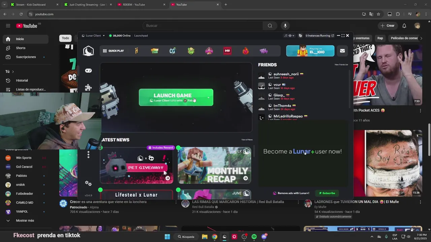Click the YouTube Buscar search field
The height and width of the screenshot is (242, 431).
[x=203, y=26]
